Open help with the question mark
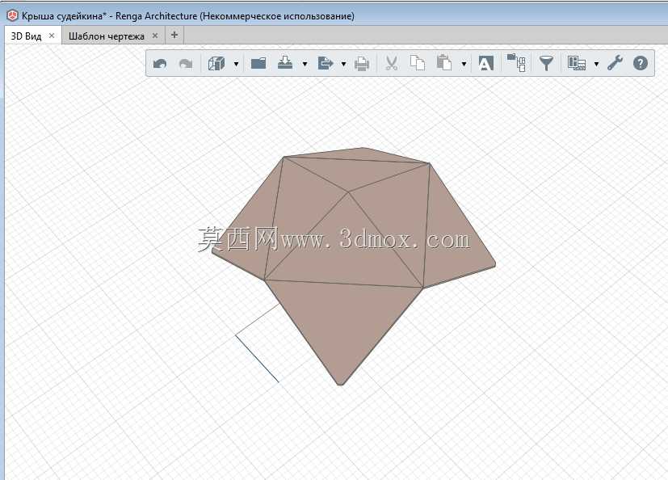The image size is (668, 480). (x=641, y=63)
